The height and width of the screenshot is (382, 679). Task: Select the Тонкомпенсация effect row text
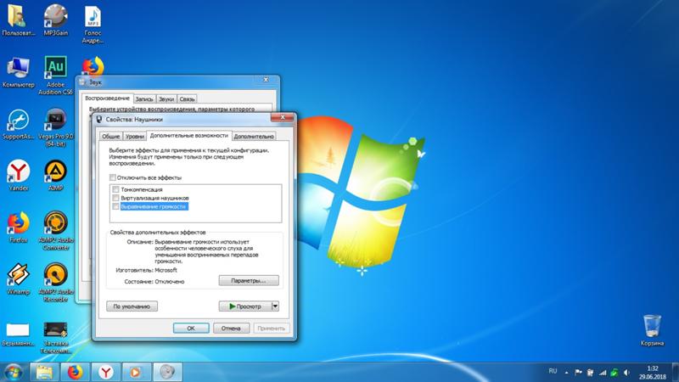click(142, 189)
